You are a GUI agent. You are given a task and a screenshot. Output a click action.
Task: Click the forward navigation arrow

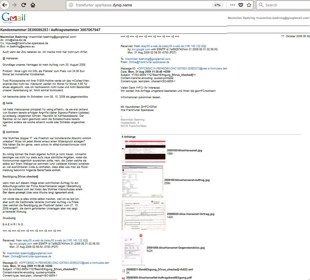(x=14, y=5)
